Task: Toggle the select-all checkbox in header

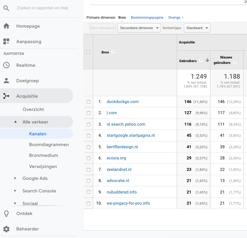Action: 88,52
